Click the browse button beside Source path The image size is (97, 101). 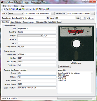(x=52, y=13)
